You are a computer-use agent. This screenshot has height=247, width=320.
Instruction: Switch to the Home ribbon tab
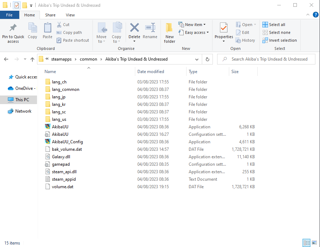pos(30,15)
